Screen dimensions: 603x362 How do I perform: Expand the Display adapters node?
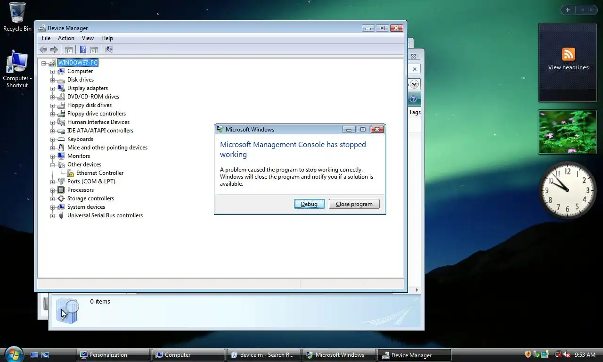point(52,89)
